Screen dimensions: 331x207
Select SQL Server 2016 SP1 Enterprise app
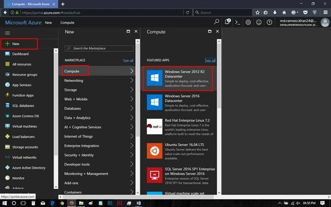coord(178,176)
